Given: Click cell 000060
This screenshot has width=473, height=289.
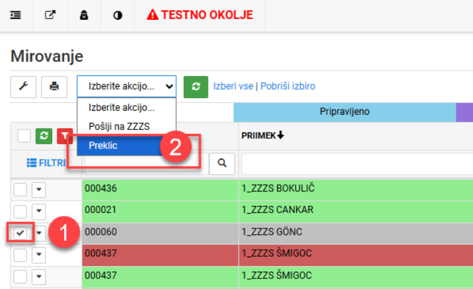Looking at the screenshot, I should [160, 233].
